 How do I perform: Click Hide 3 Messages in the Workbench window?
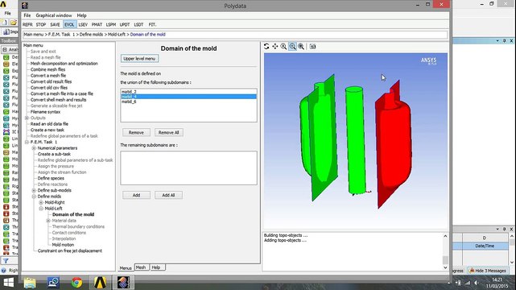point(487,271)
